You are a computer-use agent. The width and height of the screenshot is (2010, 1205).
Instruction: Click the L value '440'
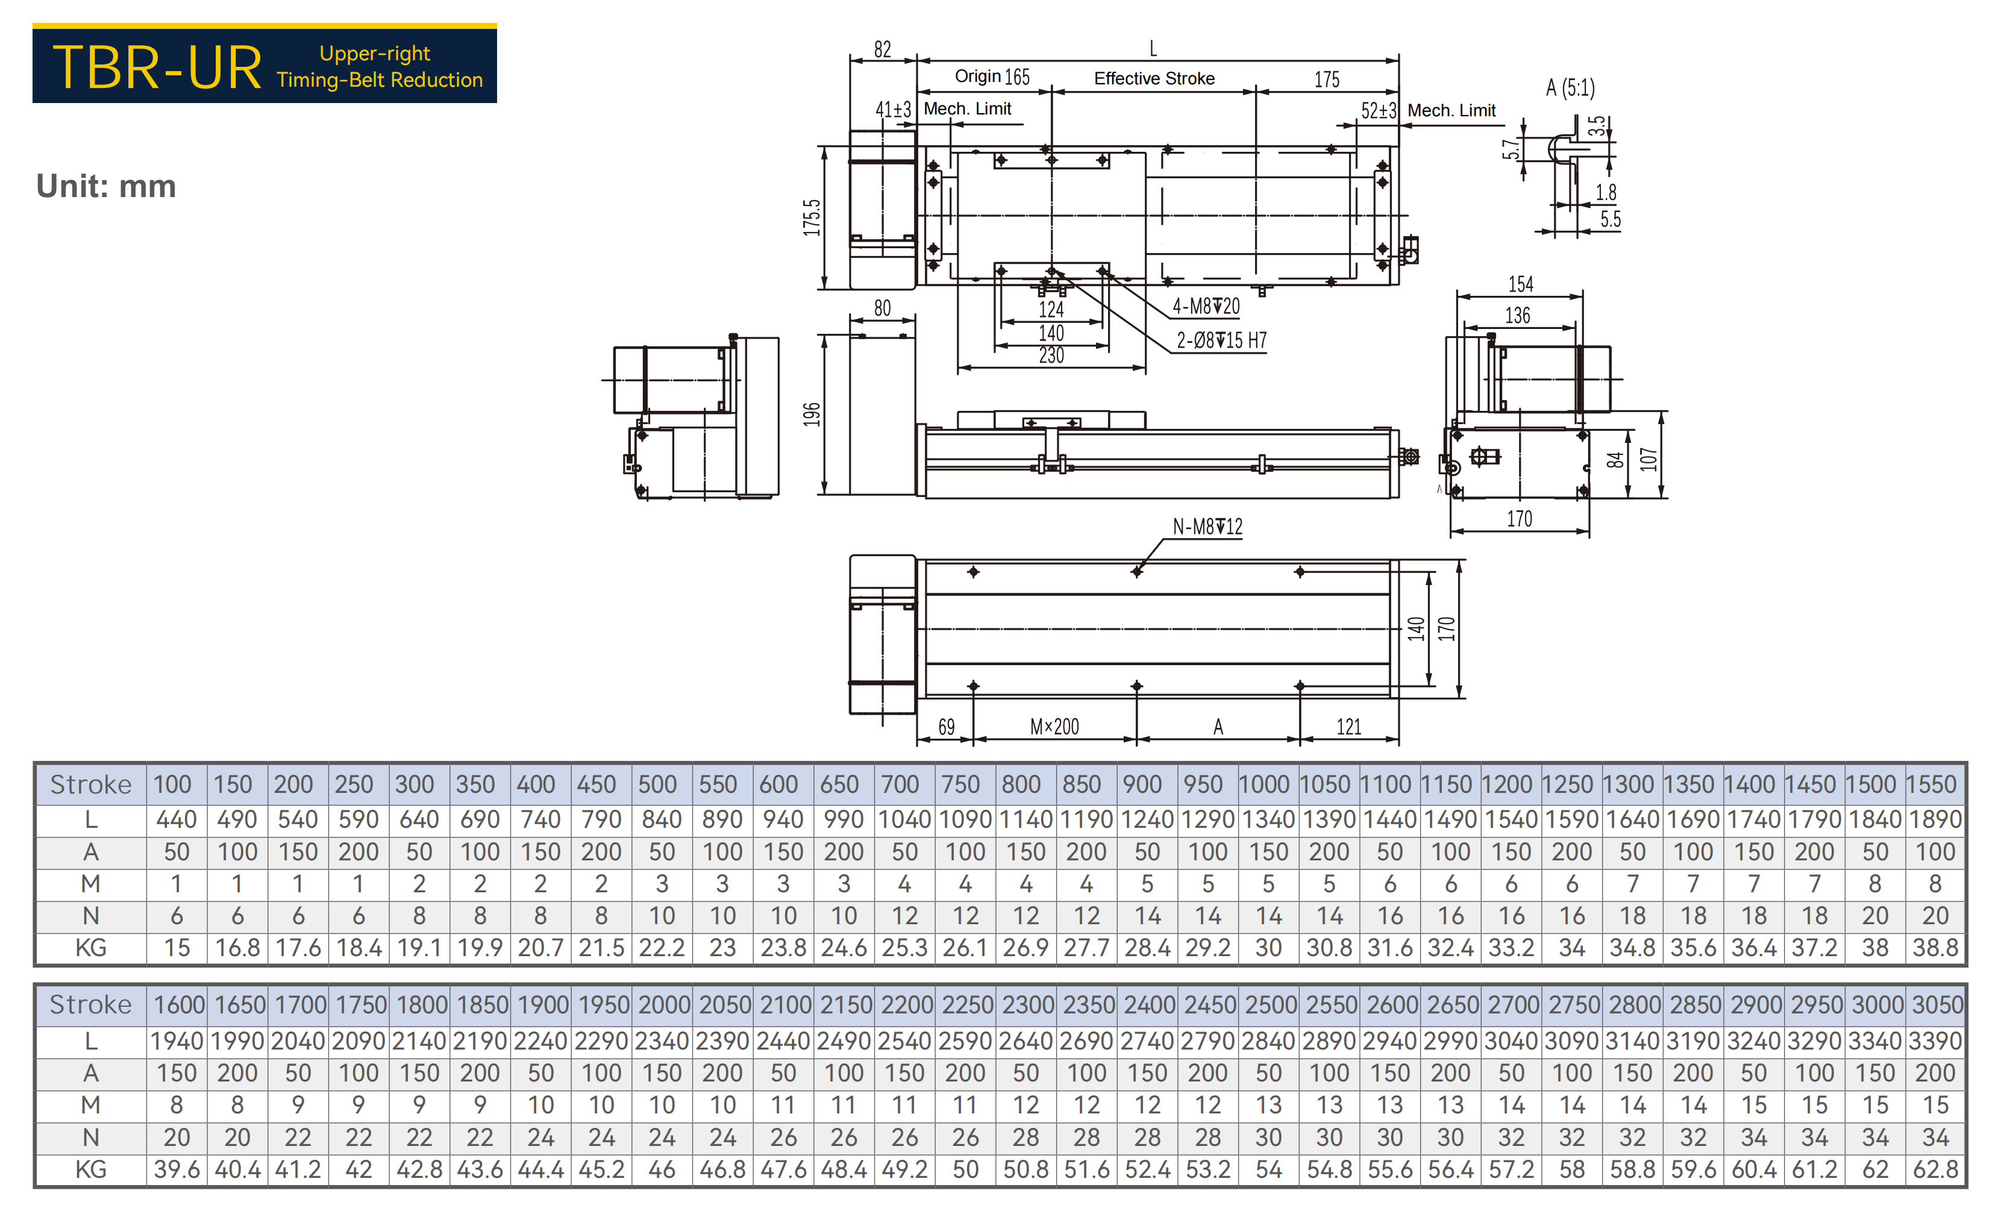[176, 819]
